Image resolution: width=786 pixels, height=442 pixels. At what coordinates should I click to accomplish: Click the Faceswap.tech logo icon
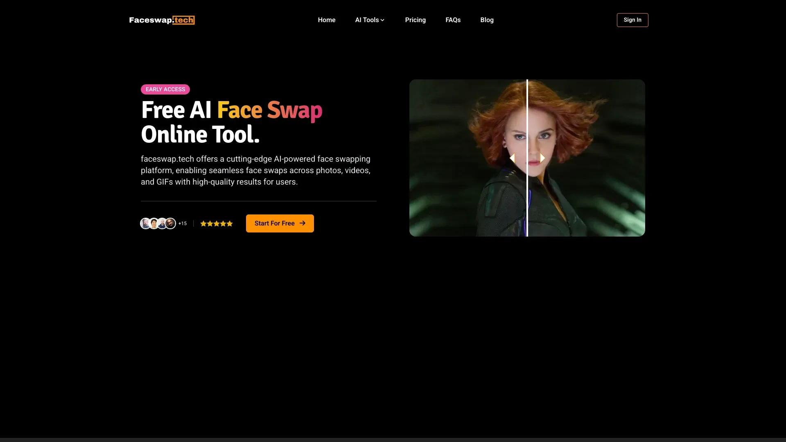pyautogui.click(x=161, y=20)
